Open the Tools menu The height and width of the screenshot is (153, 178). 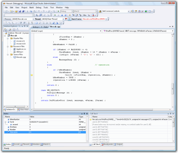45,8
